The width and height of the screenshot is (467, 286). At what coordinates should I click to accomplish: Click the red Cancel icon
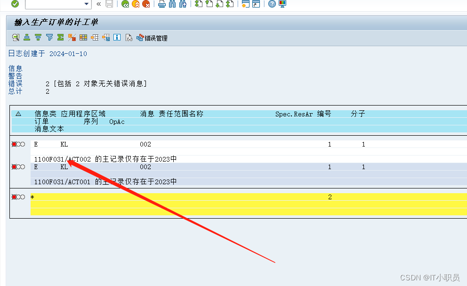tap(146, 4)
